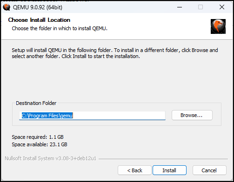This screenshot has width=234, height=182.
Task: Click the Space required: 1.1 GB text
Action: (x=38, y=137)
